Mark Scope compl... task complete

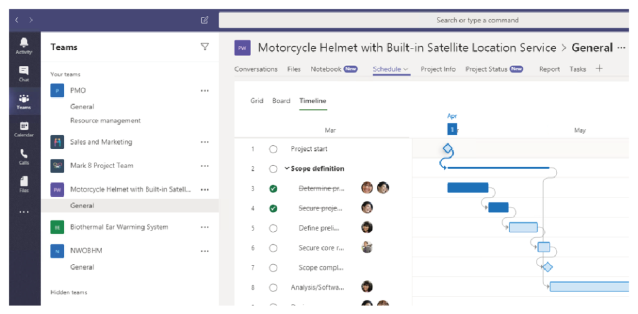point(273,268)
